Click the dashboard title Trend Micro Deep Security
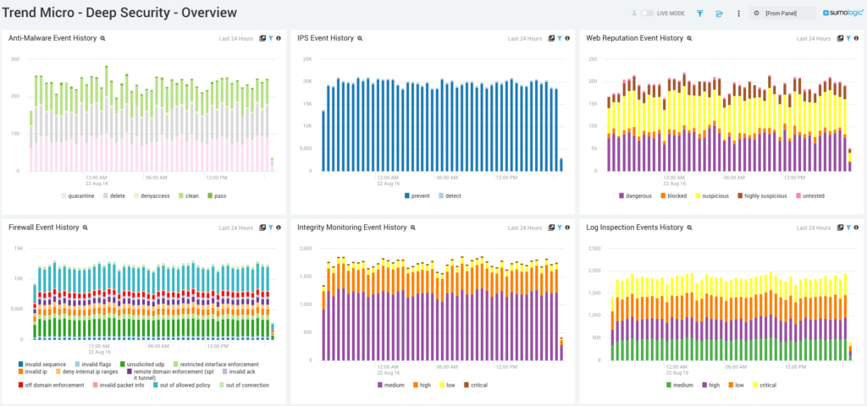The width and height of the screenshot is (867, 406). pos(120,12)
